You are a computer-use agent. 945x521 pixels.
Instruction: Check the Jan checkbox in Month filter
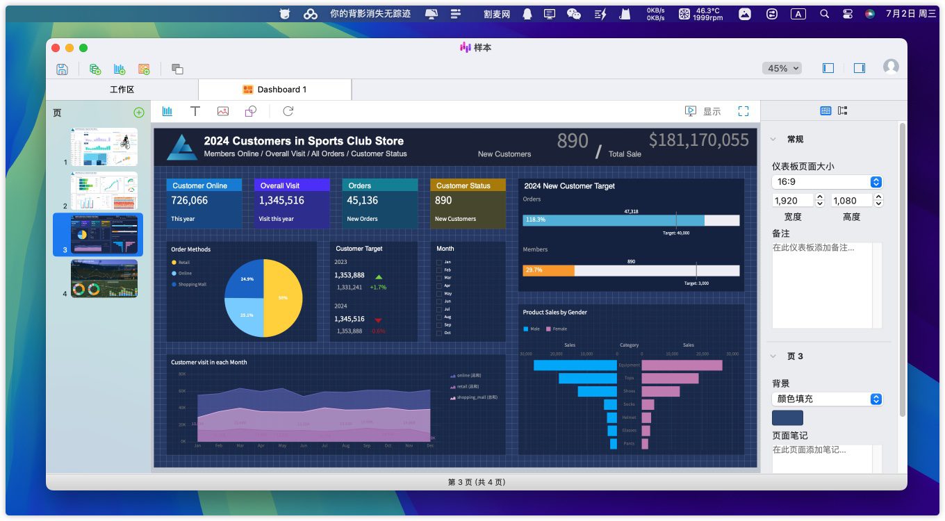(439, 262)
